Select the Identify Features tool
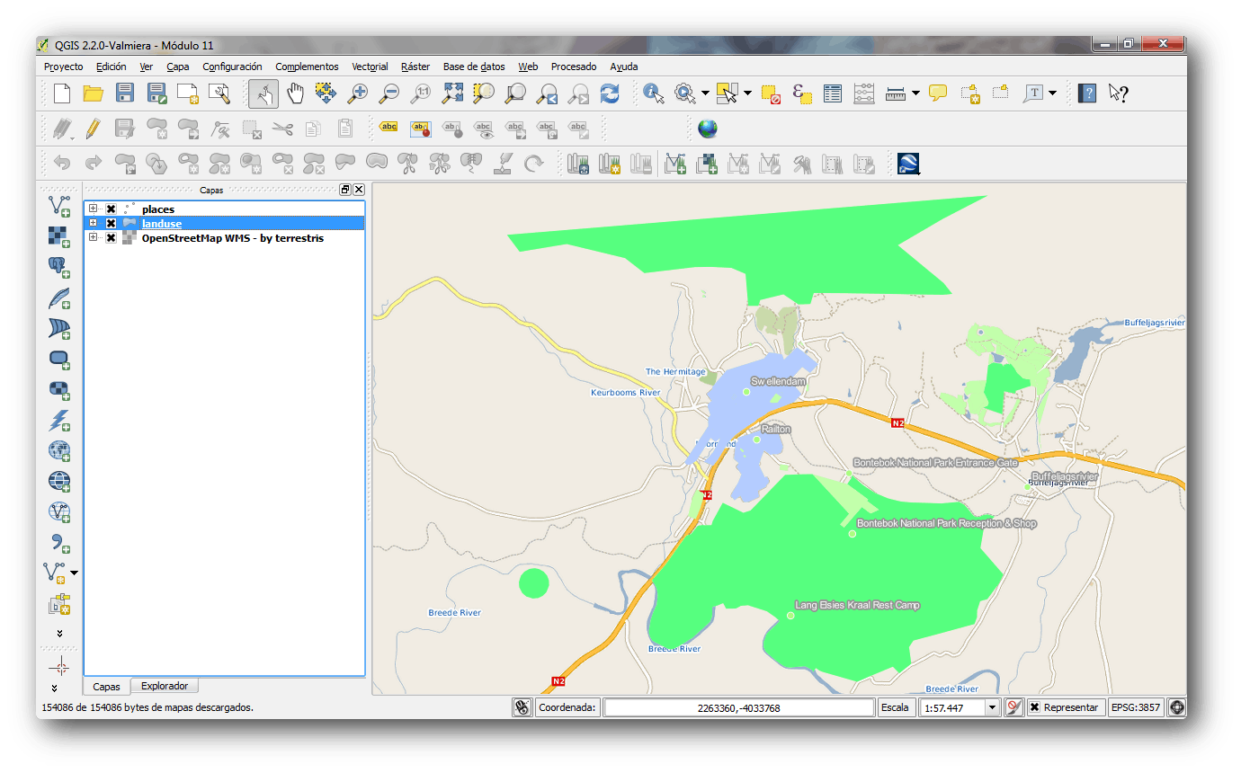The height and width of the screenshot is (773, 1241). 654,93
